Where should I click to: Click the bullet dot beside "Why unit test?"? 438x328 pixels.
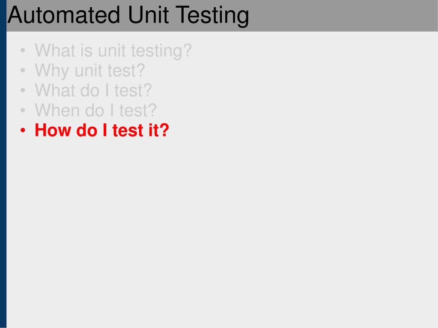[23, 71]
